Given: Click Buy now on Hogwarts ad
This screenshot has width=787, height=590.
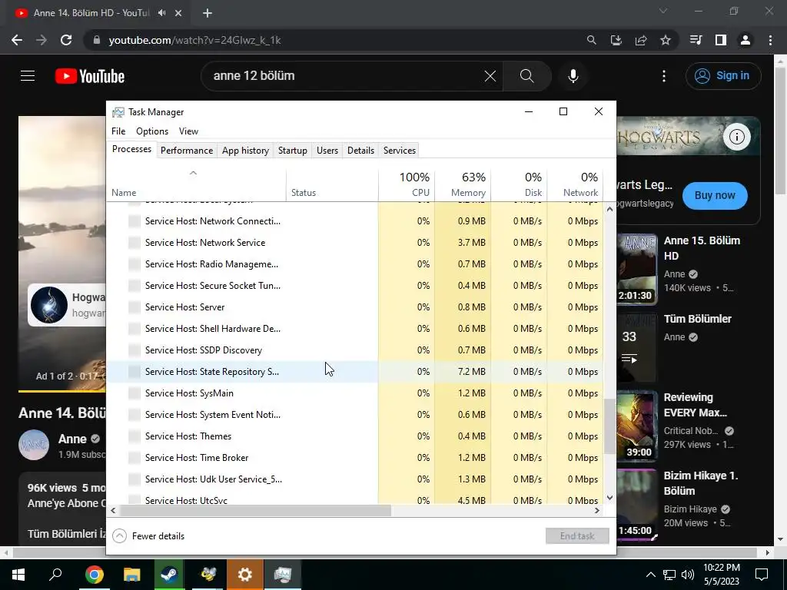Looking at the screenshot, I should pyautogui.click(x=715, y=196).
